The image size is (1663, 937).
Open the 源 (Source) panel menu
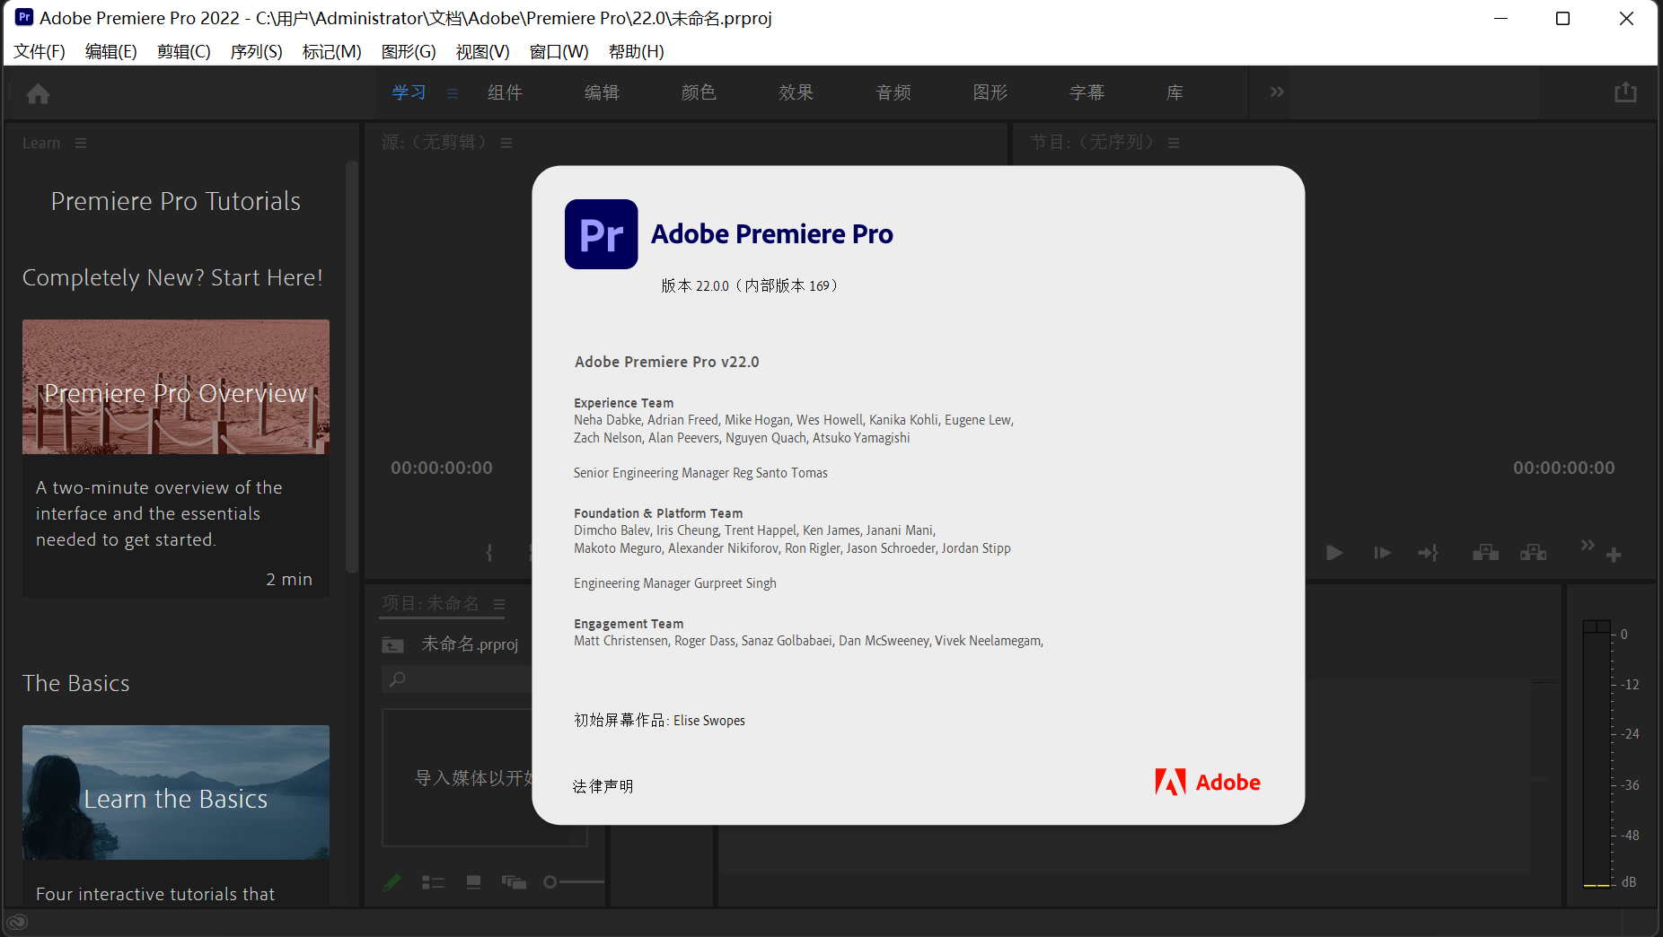506,143
